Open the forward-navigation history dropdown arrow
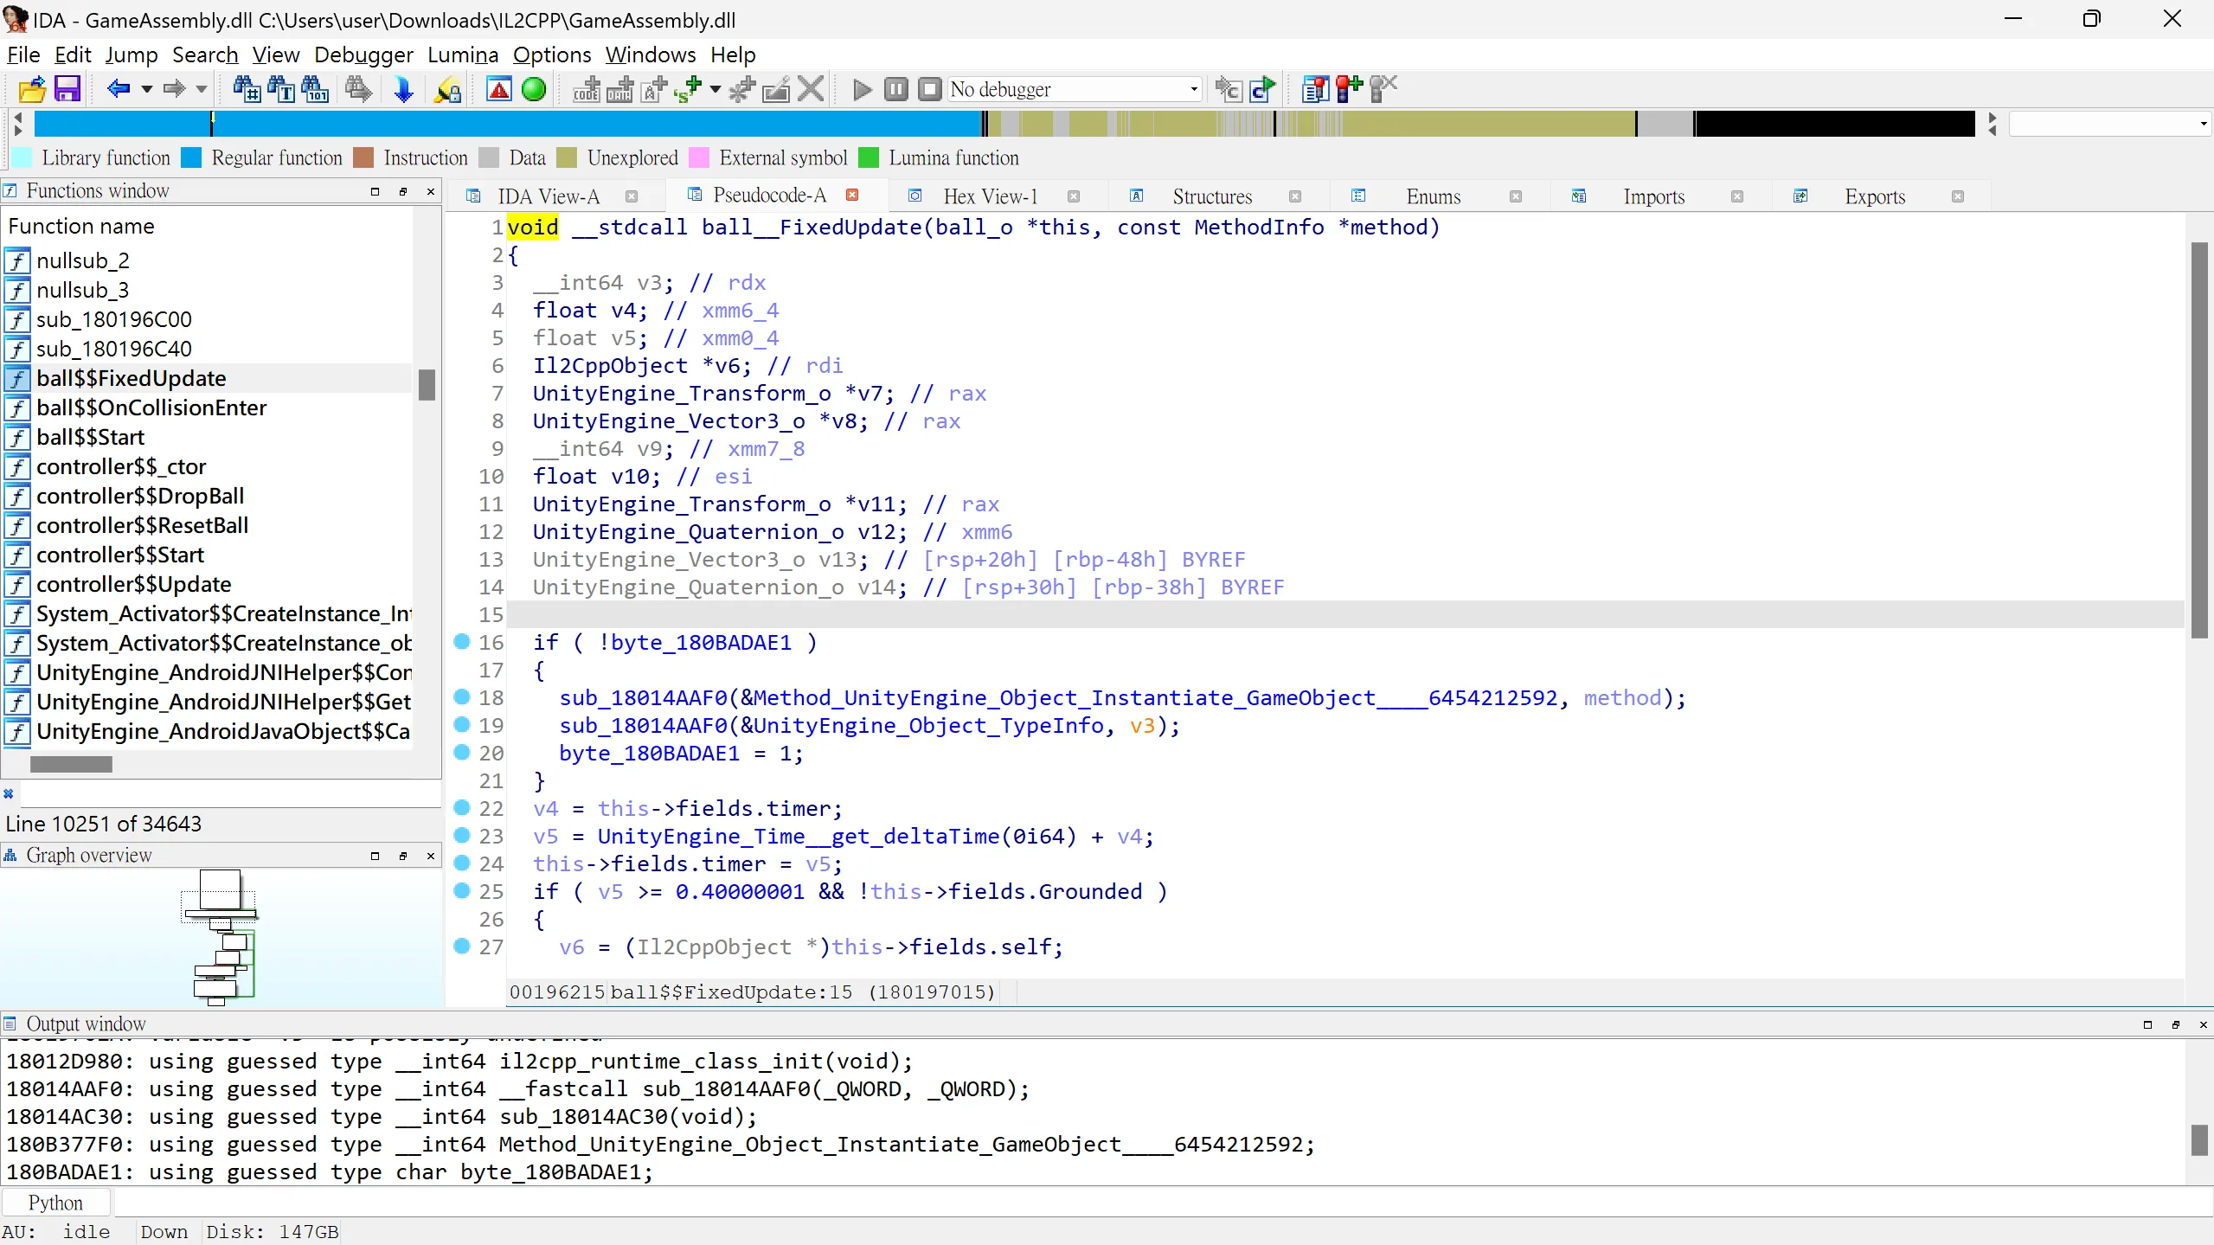The height and width of the screenshot is (1245, 2214). [202, 89]
